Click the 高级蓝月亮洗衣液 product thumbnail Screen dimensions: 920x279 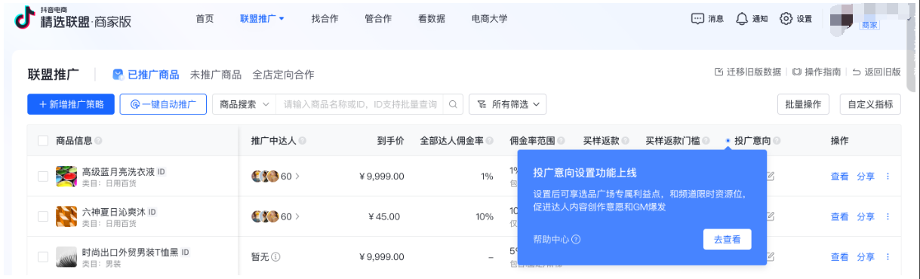tap(66, 176)
